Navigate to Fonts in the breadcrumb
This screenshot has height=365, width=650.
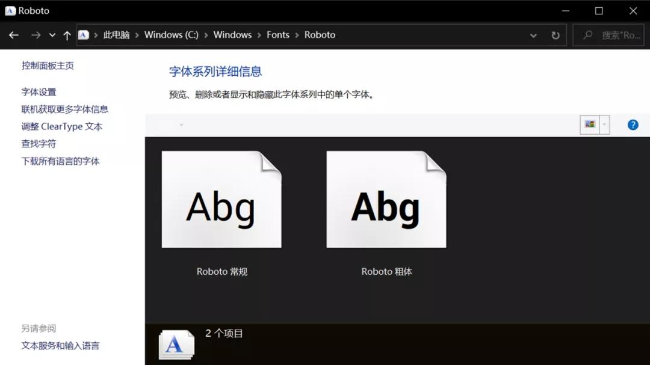pyautogui.click(x=278, y=35)
